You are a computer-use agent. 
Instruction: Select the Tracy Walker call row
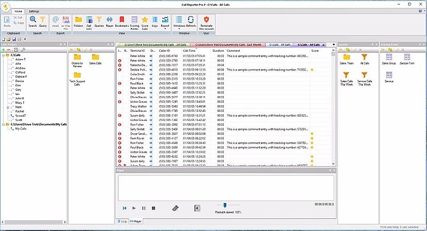point(223,106)
